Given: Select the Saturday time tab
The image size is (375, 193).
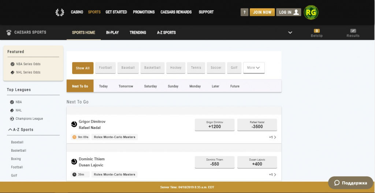Looking at the screenshot, I should (151, 86).
